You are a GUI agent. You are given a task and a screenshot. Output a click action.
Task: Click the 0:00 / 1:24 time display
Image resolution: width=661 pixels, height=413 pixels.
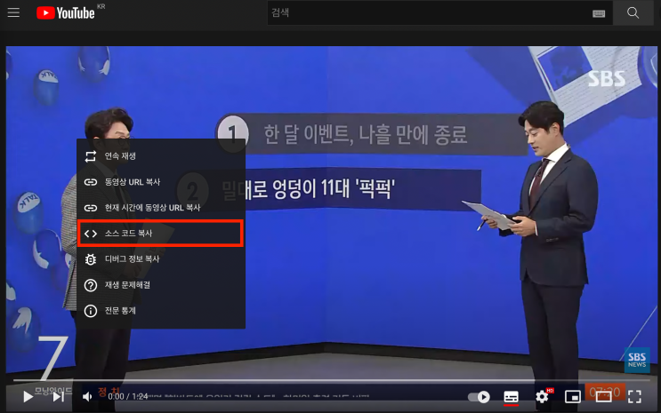(x=128, y=397)
